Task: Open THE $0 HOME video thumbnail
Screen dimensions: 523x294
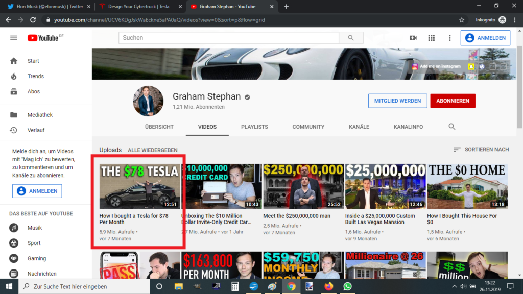Action: pyautogui.click(x=467, y=186)
